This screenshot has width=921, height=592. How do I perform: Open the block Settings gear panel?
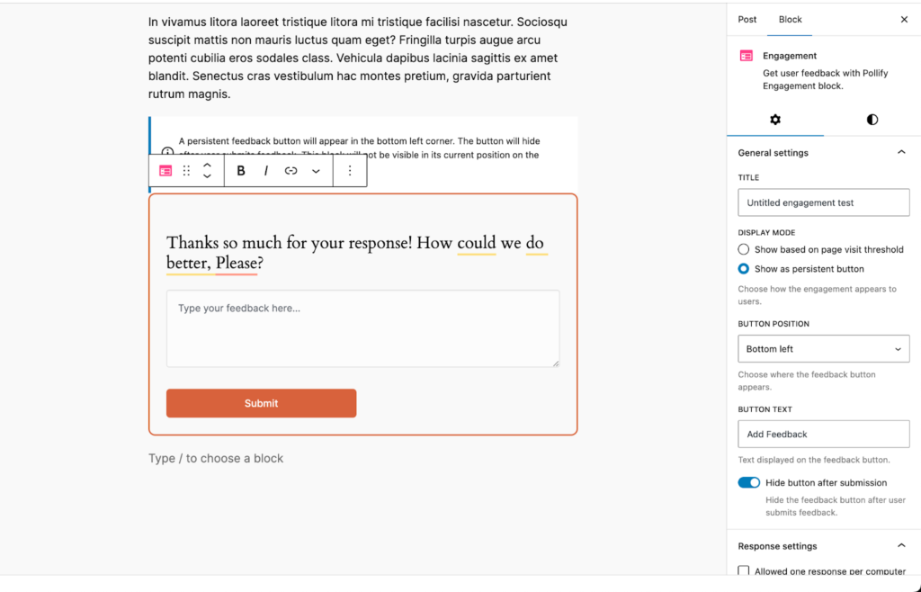click(774, 119)
